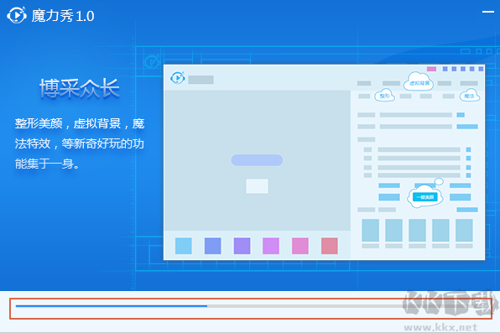
Task: Click the white square in preview center
Action: (257, 186)
